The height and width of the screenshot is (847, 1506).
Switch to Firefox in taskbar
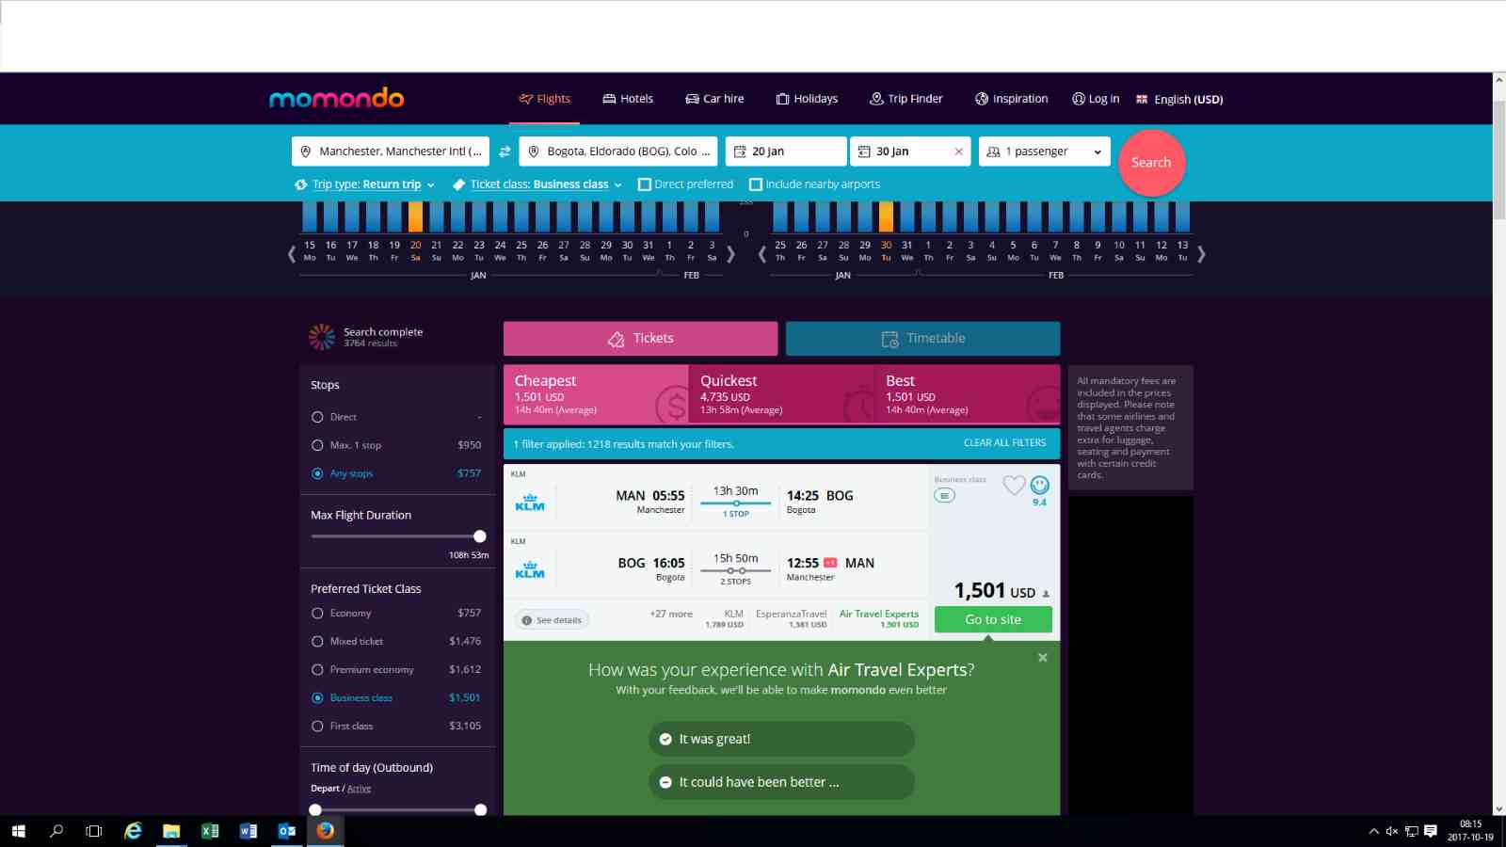(326, 831)
